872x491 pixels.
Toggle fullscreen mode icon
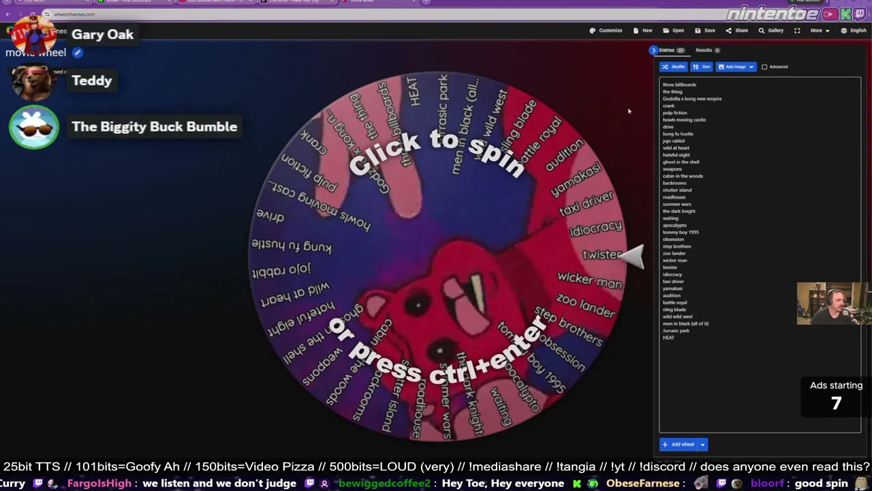pyautogui.click(x=797, y=31)
